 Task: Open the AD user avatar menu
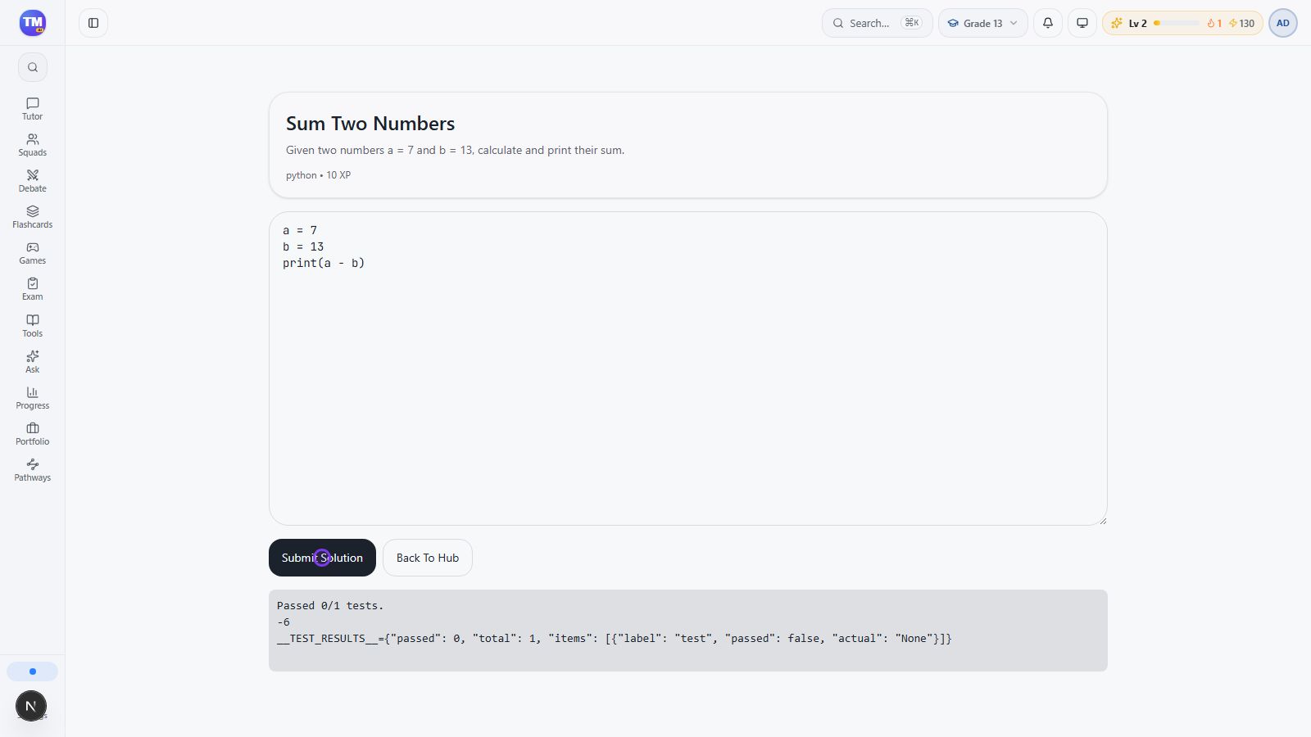click(x=1283, y=23)
